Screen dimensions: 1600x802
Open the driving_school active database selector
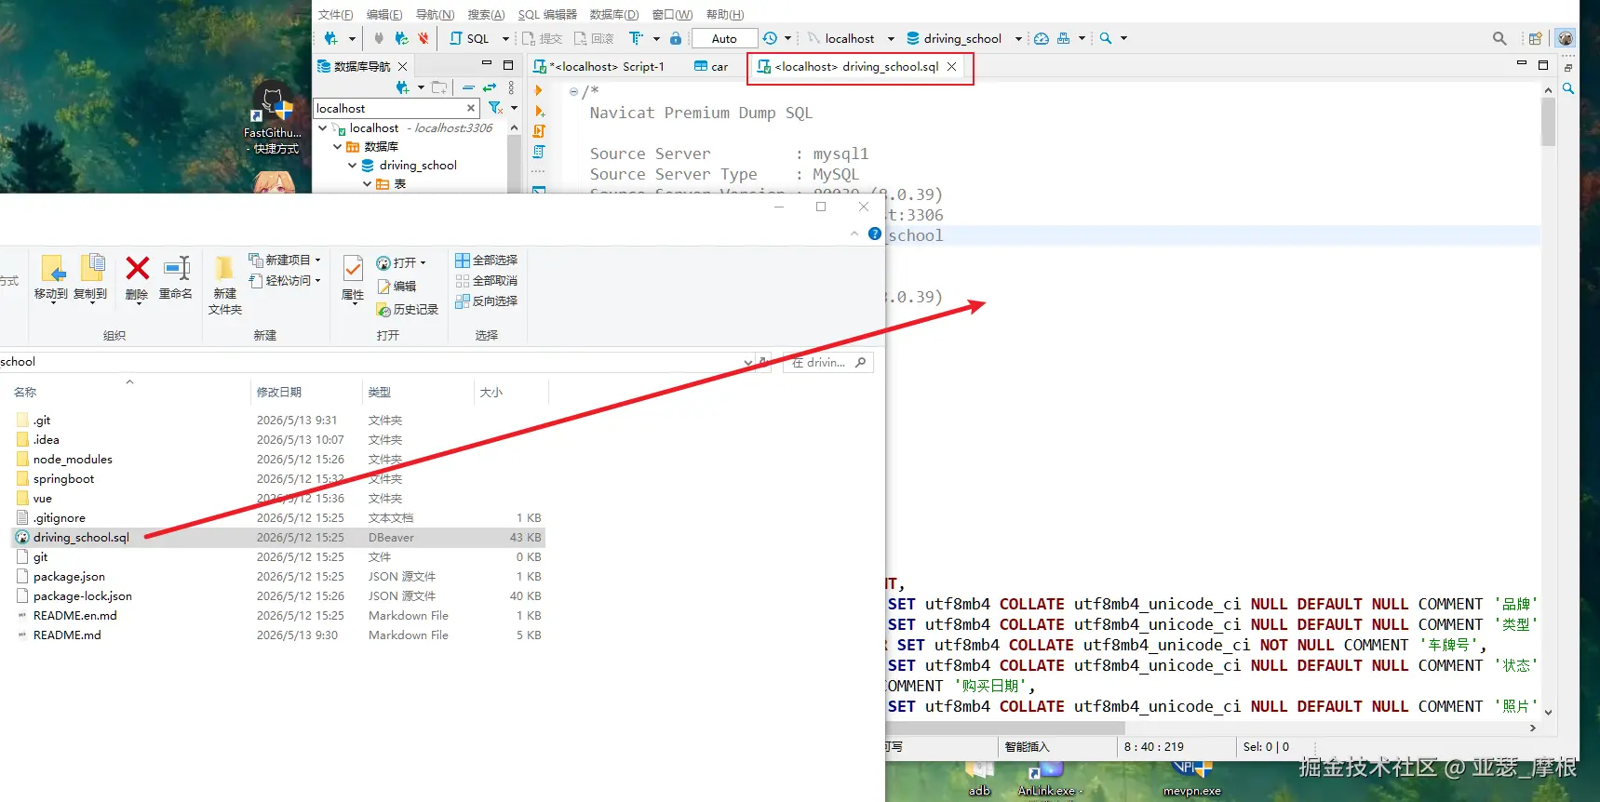click(963, 38)
